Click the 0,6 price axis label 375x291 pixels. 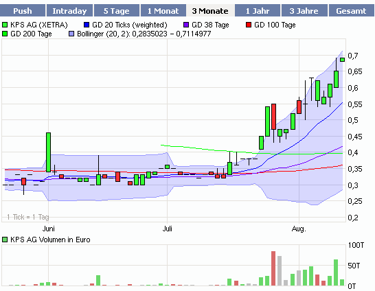pyautogui.click(x=353, y=88)
